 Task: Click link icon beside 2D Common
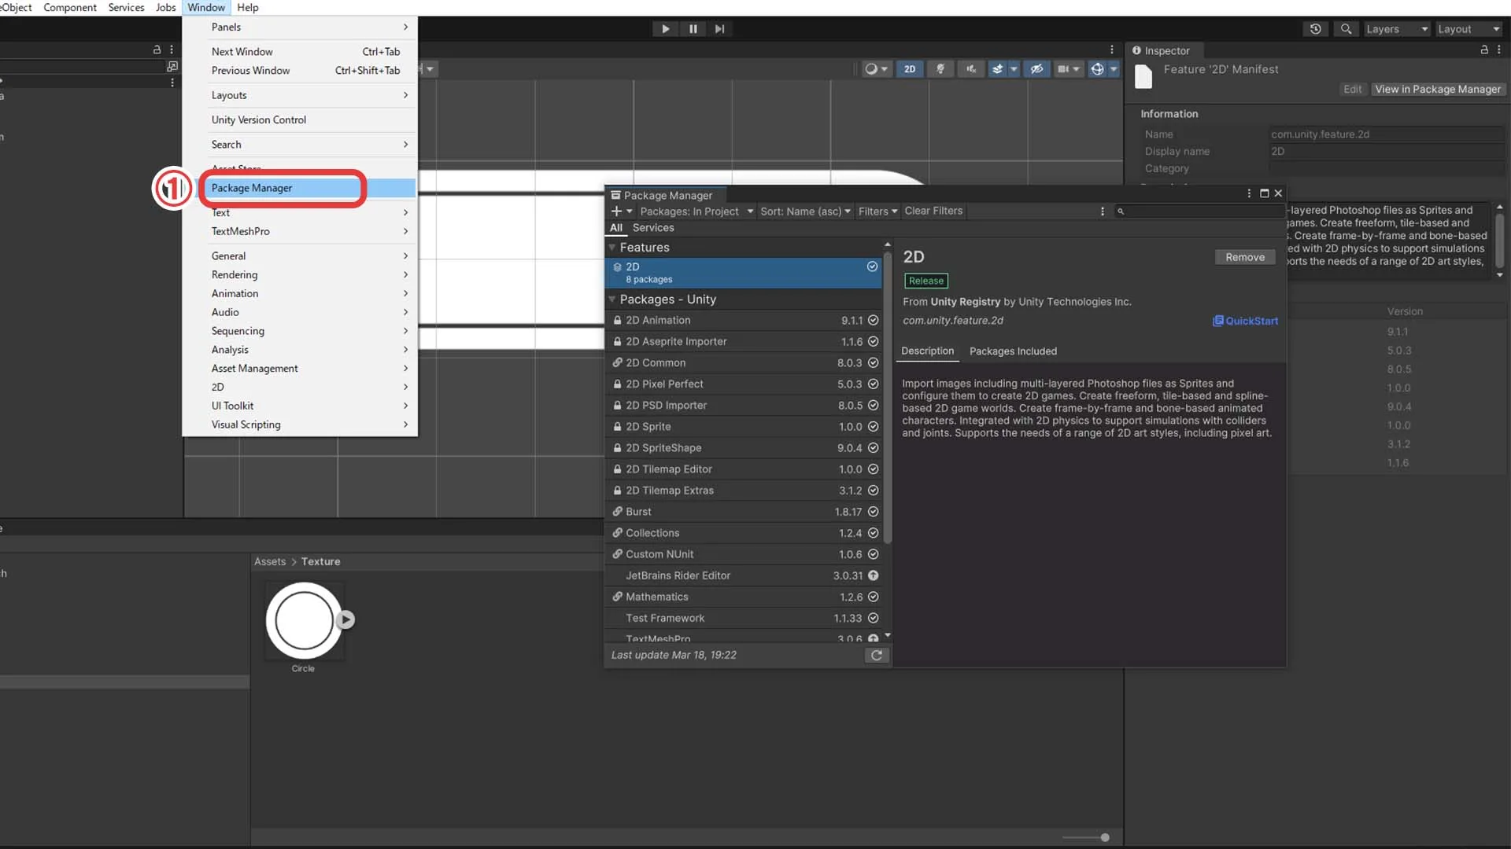click(618, 362)
